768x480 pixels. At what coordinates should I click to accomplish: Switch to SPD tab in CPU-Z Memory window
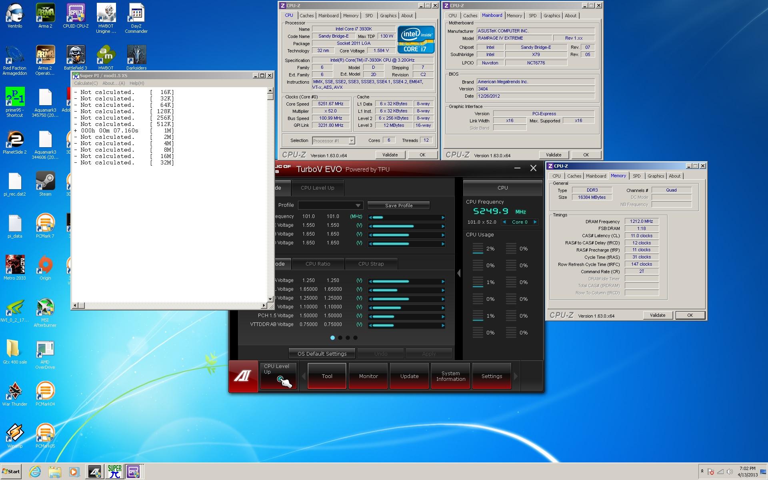(636, 176)
